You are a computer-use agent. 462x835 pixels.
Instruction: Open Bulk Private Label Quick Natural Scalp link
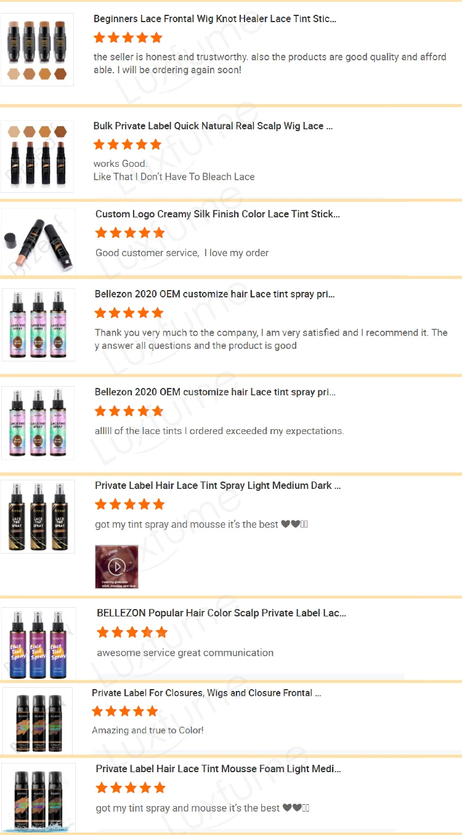coord(213,126)
